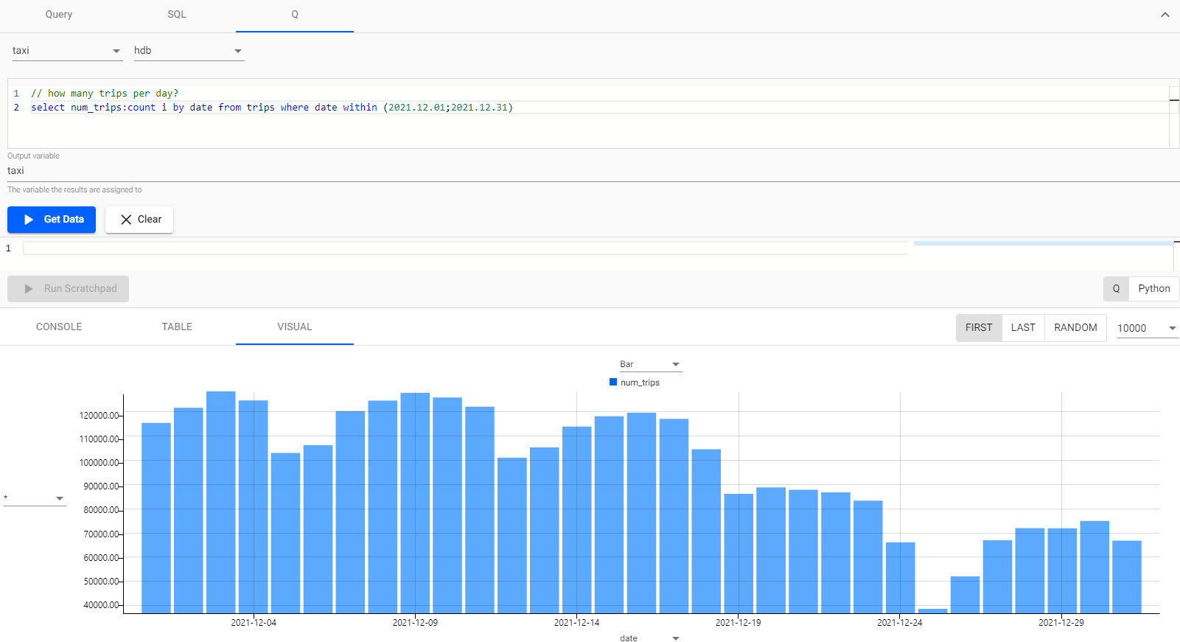This screenshot has width=1180, height=642.
Task: Open the y-axis column selector dropdown
Action: pyautogui.click(x=35, y=498)
